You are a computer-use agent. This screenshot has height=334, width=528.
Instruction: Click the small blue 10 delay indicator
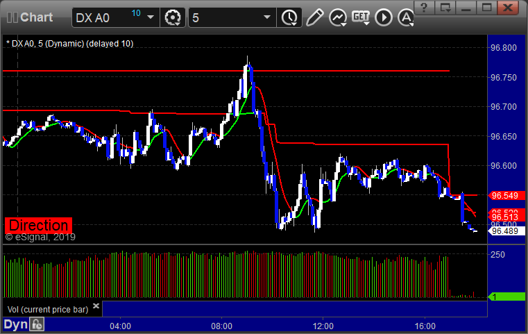point(136,13)
